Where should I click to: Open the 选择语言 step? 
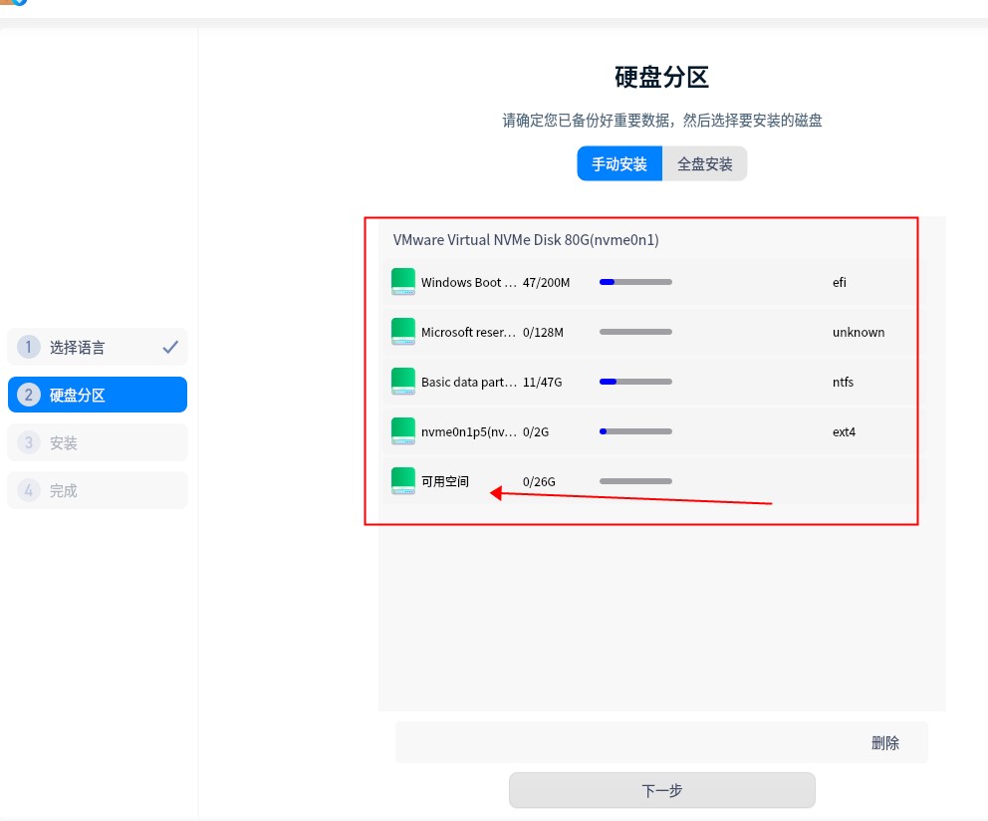pos(78,347)
